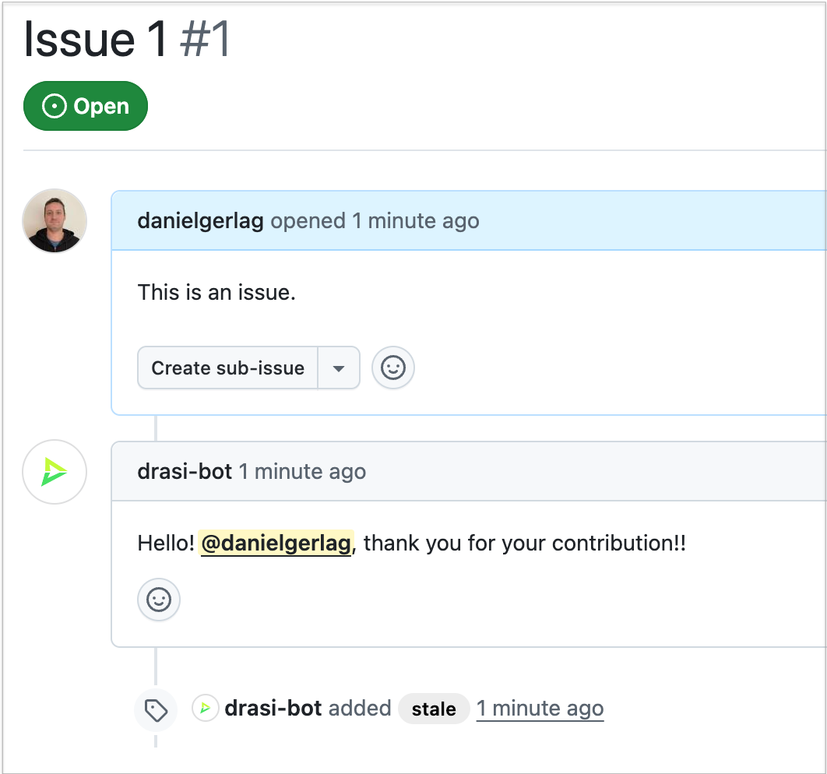Screen dimensions: 827x774
Task: Click the label tag timeline icon
Action: 156,709
